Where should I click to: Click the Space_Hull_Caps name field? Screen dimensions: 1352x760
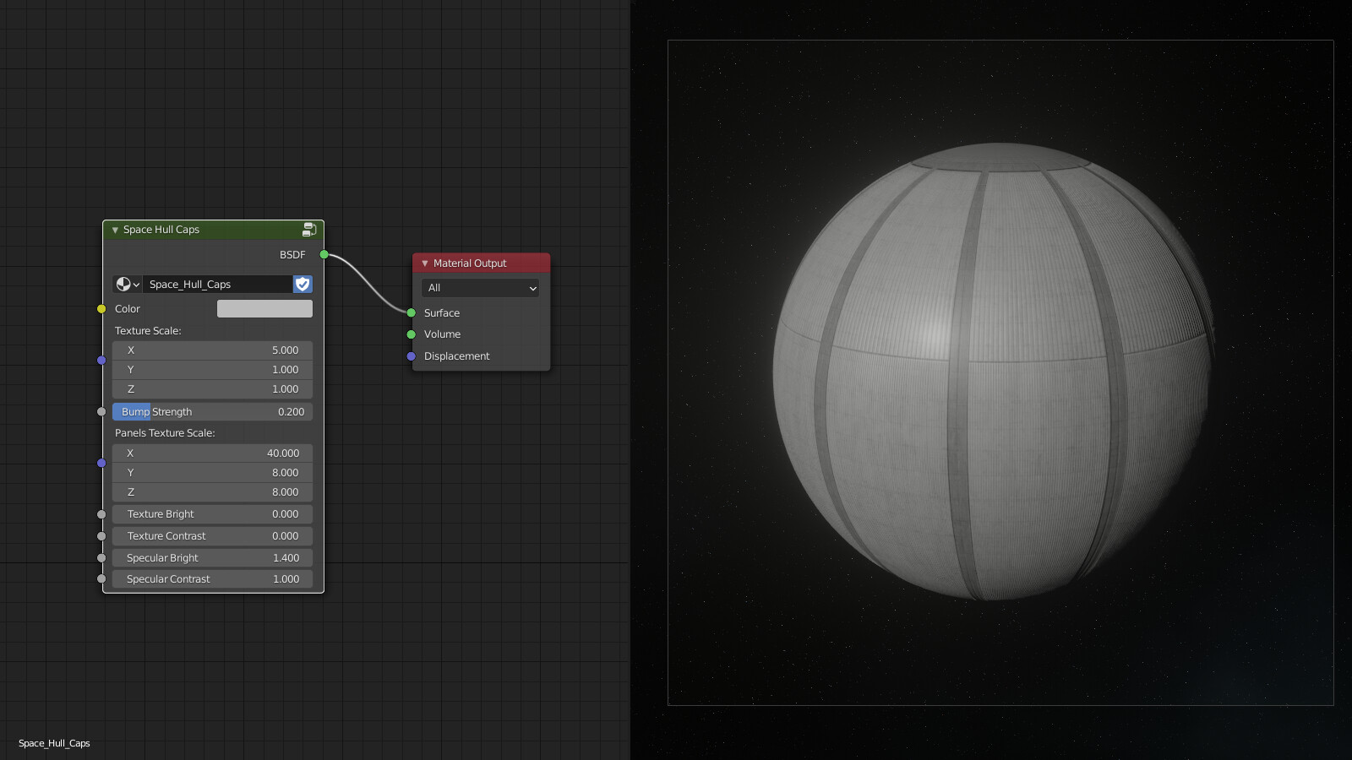point(215,284)
